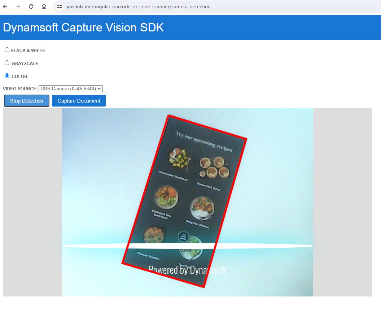Click the Korean Pork Tacos dish photo
Image resolution: width=381 pixels, height=312 pixels.
coord(215,168)
